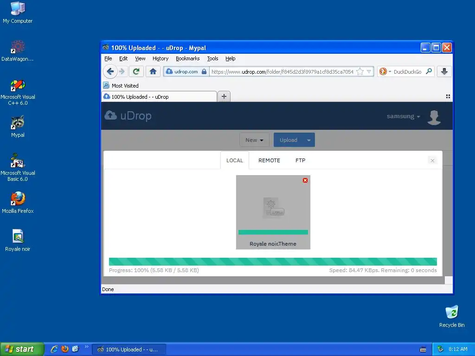Open the Edit menu
The width and height of the screenshot is (475, 356).
[x=123, y=59]
